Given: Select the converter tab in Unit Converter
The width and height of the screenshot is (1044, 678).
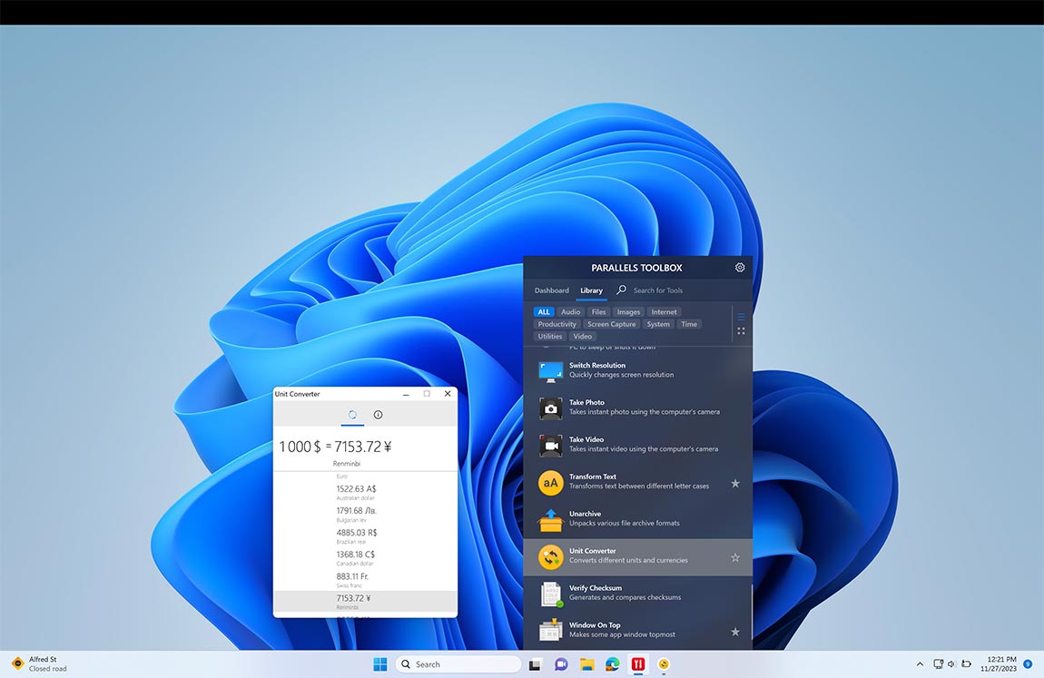Looking at the screenshot, I should 352,415.
